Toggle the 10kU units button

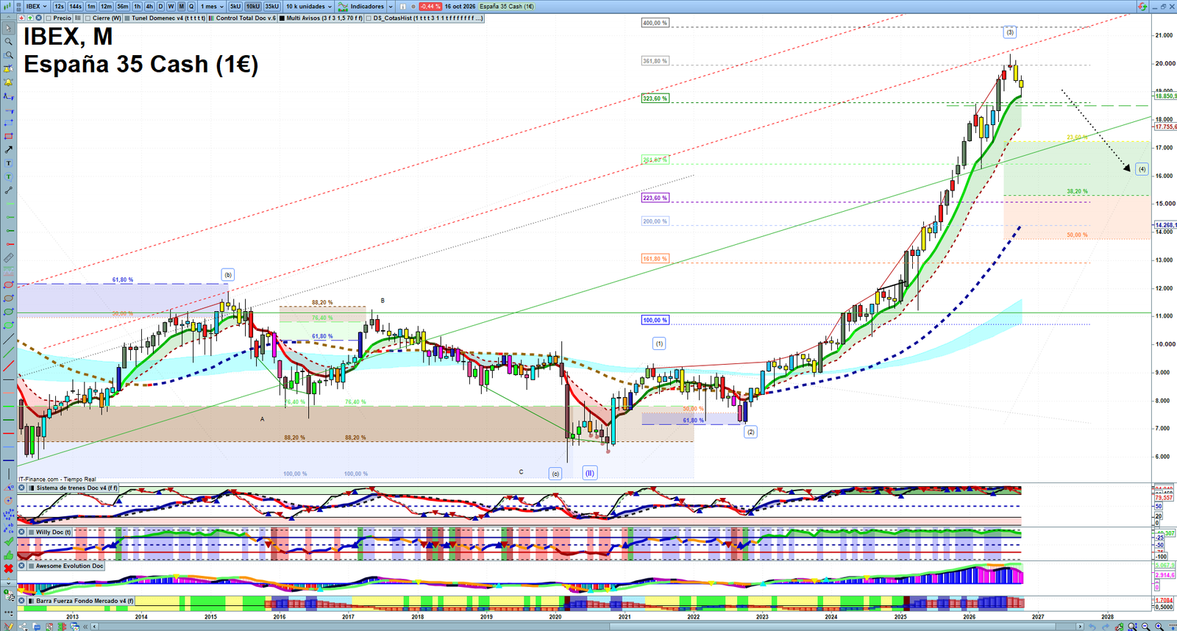pyautogui.click(x=253, y=7)
